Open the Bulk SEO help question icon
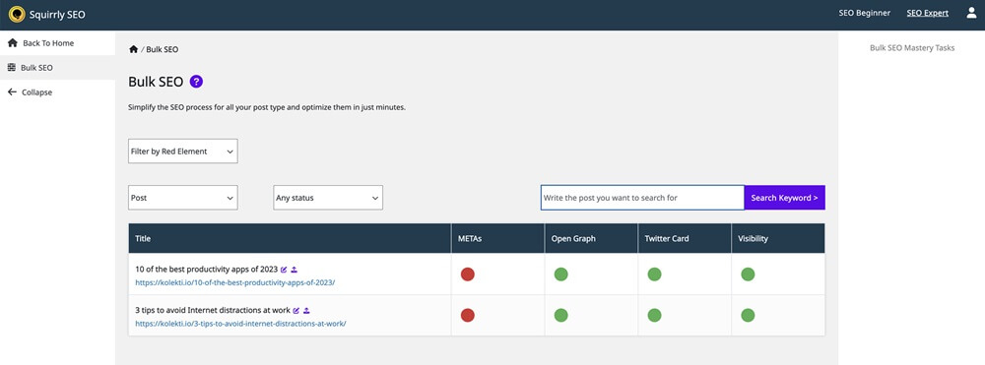The image size is (985, 365). pos(196,82)
